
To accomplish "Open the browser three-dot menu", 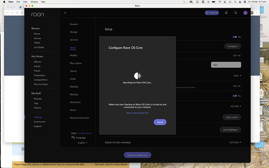I will coord(257,13).
